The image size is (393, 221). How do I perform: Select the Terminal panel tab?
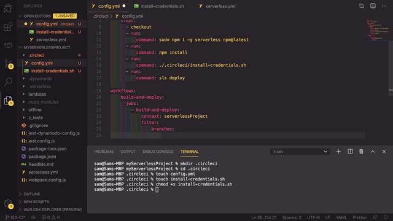point(190,152)
